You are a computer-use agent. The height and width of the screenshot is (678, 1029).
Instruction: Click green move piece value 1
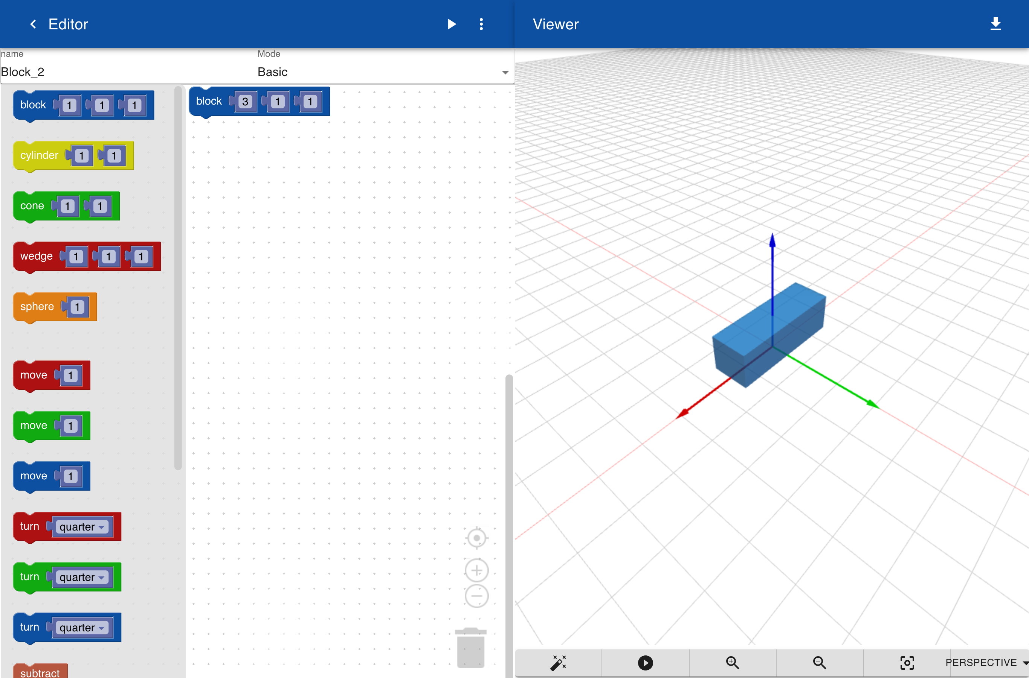(x=70, y=426)
